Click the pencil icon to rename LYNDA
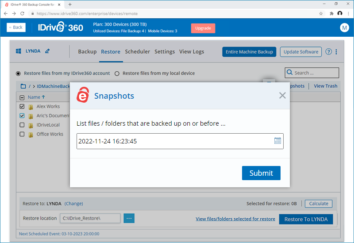This screenshot has height=243, width=354. [x=47, y=51]
